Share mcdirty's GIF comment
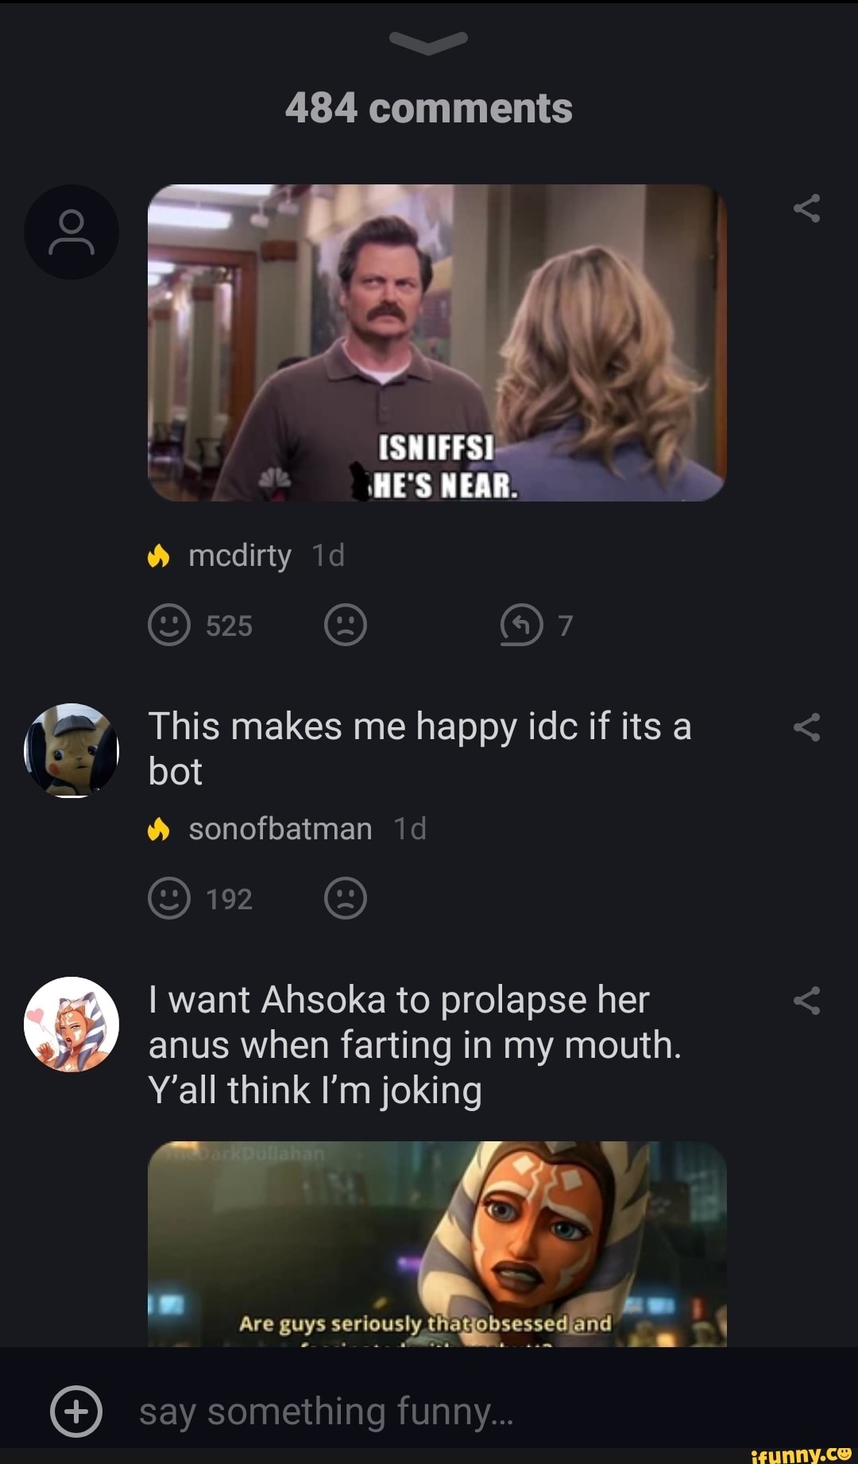 [806, 208]
